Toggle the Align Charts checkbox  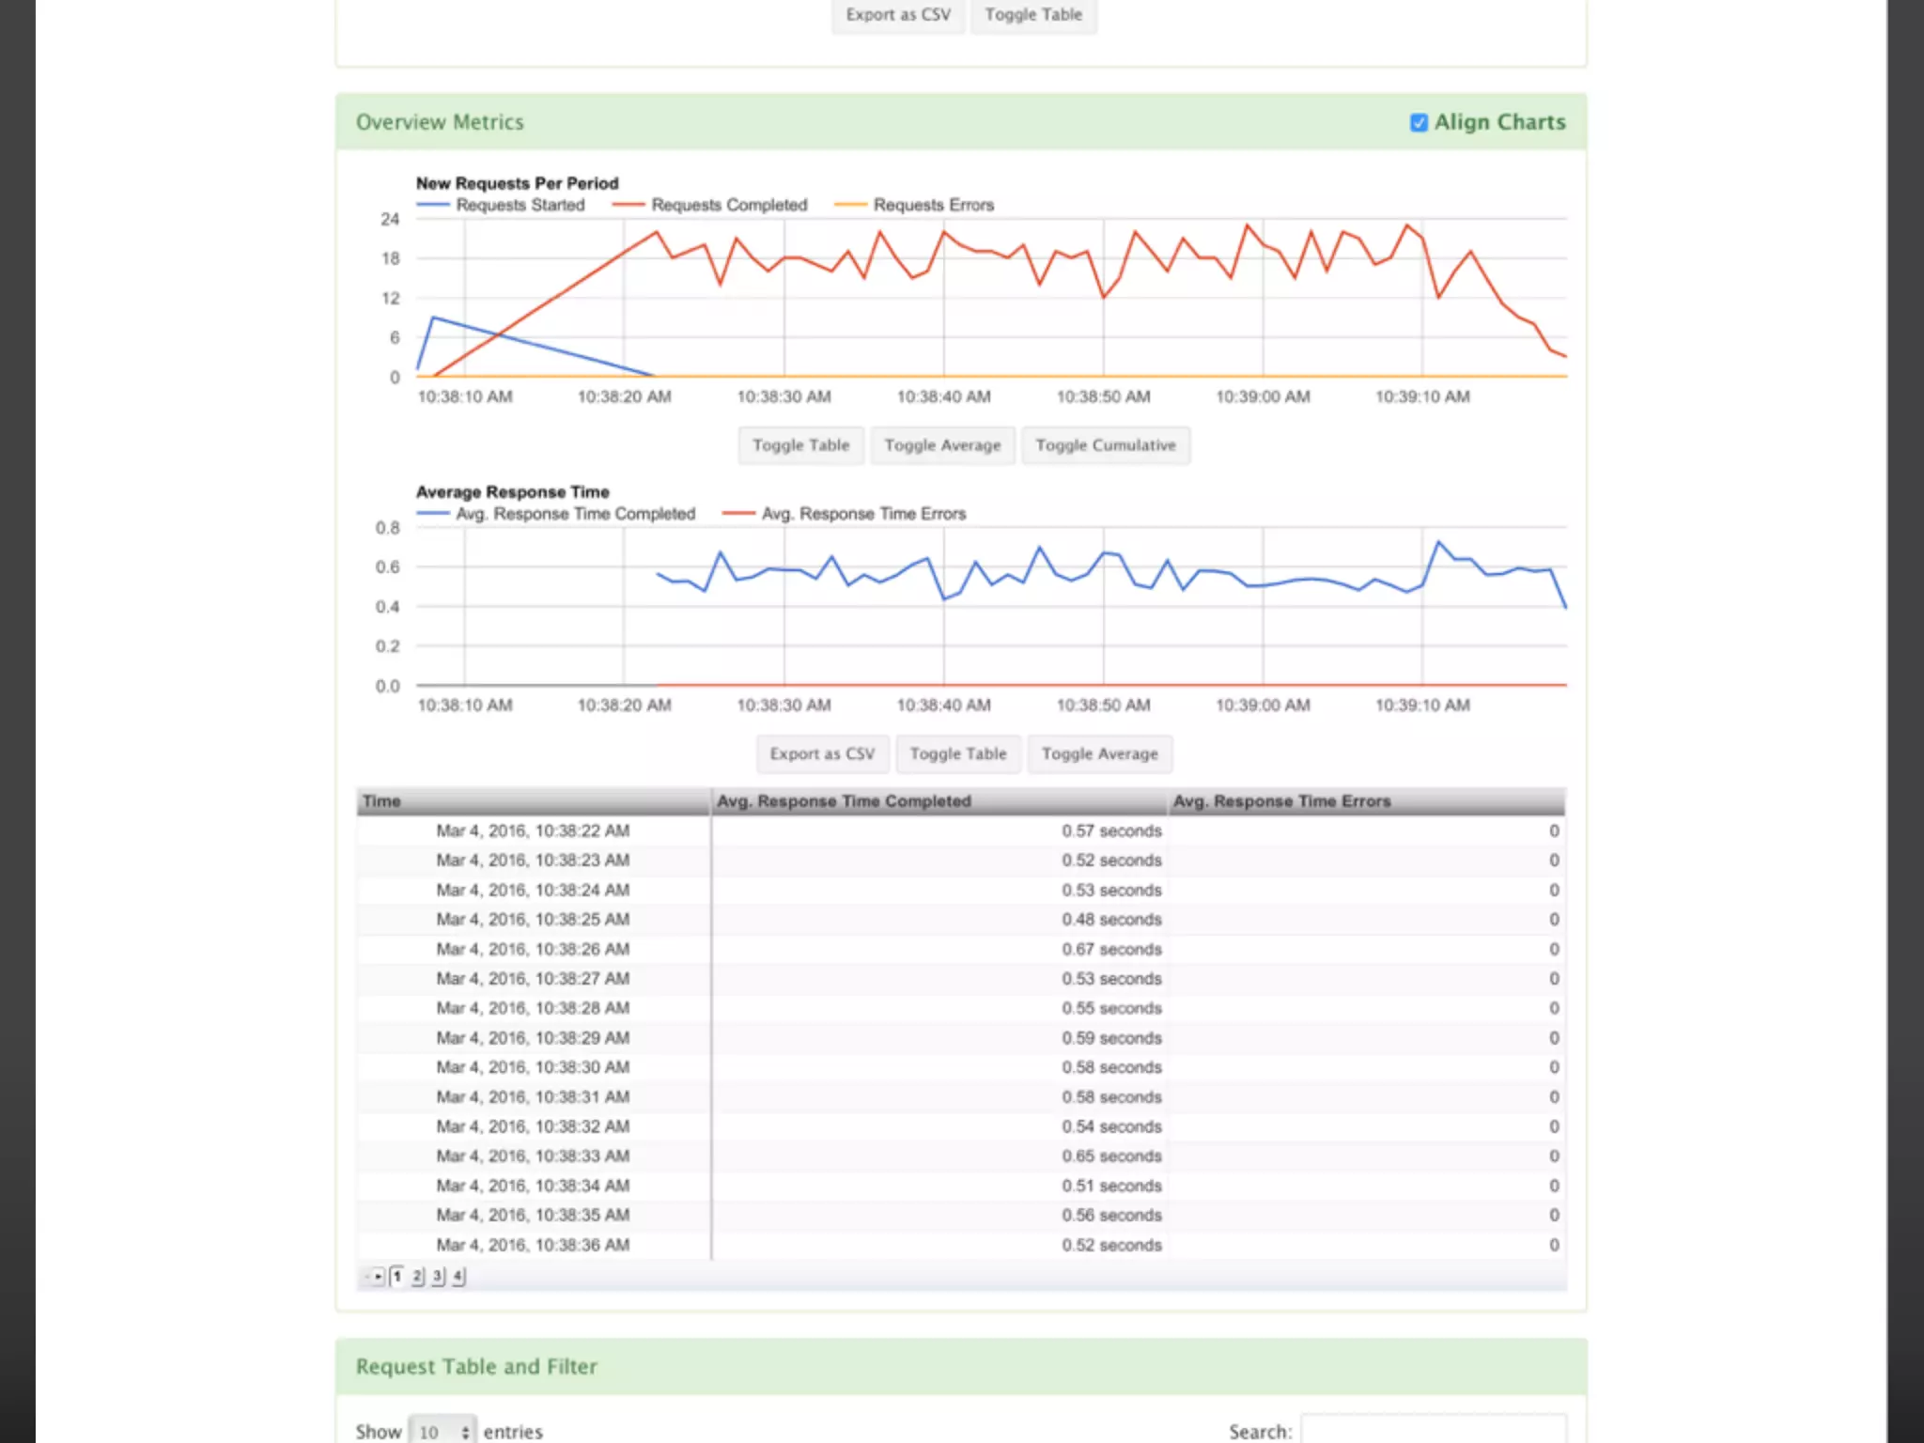point(1419,123)
